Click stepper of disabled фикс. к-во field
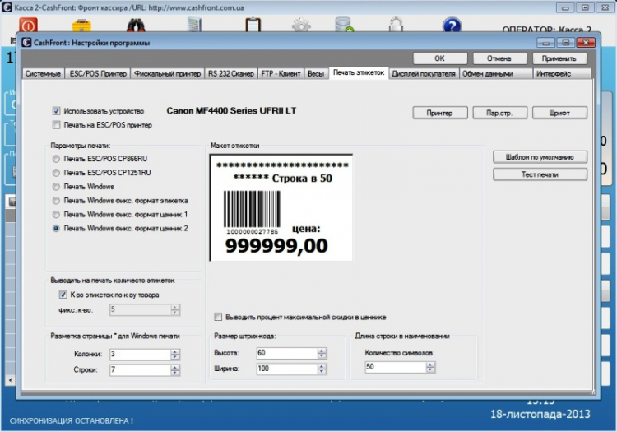This screenshot has width=617, height=432. pos(175,309)
